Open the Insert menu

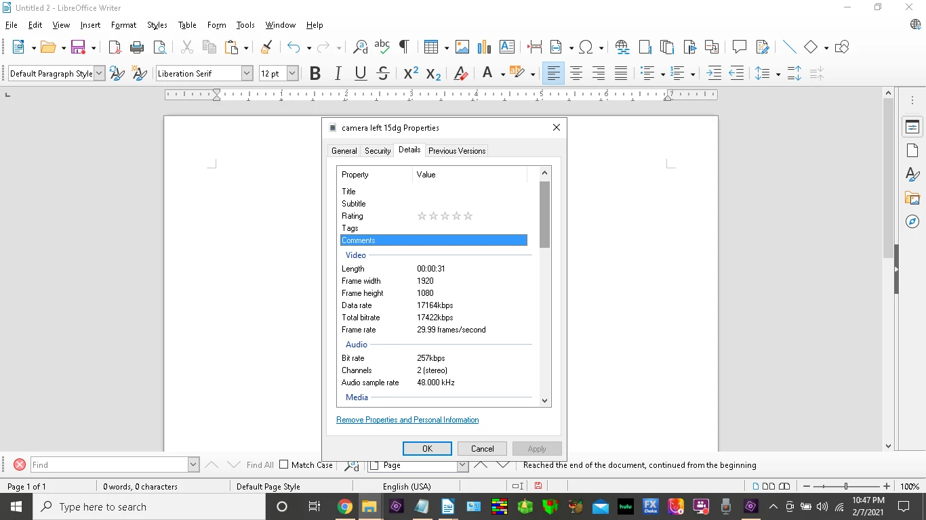[90, 25]
